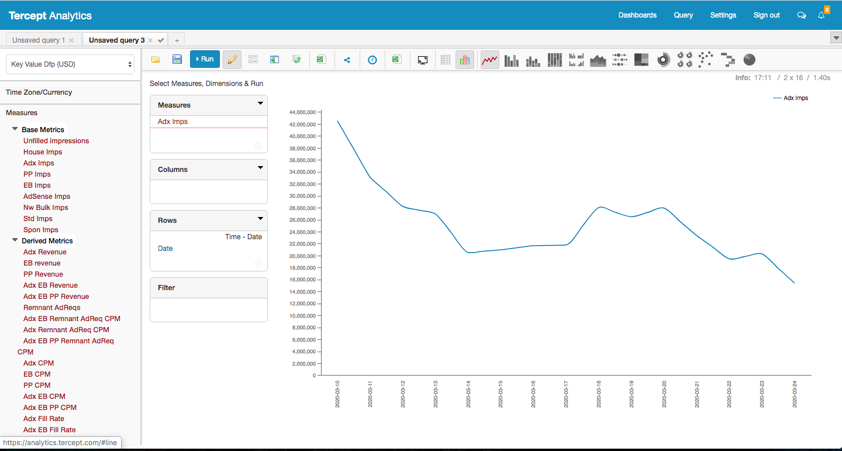Select the treemap chart icon
This screenshot has width=842, height=451.
[x=641, y=60]
